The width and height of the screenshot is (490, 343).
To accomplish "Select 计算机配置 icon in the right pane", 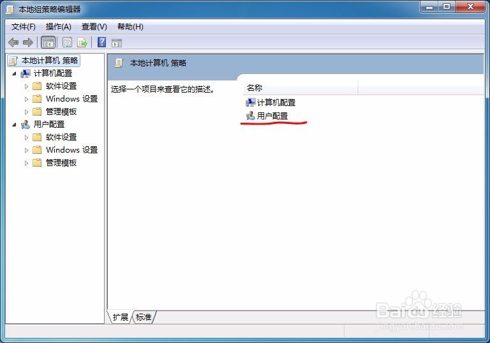I will click(x=251, y=102).
